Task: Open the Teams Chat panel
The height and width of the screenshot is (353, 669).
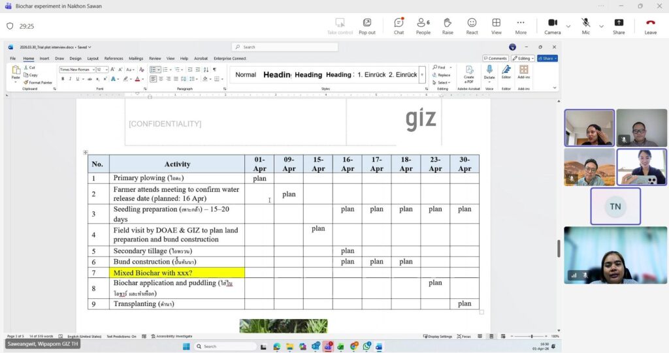Action: click(x=399, y=25)
